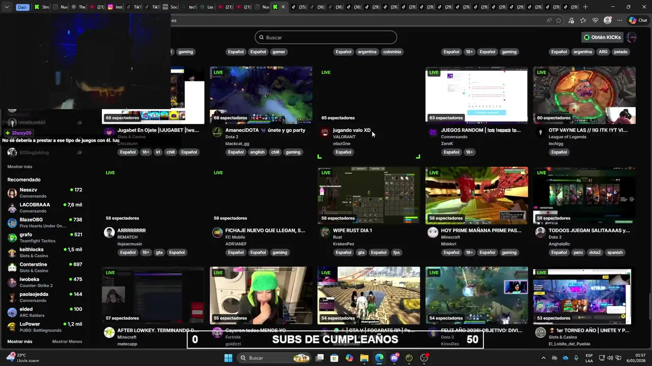Click jugando valo XD stream title
The height and width of the screenshot is (366, 652).
coord(351,130)
